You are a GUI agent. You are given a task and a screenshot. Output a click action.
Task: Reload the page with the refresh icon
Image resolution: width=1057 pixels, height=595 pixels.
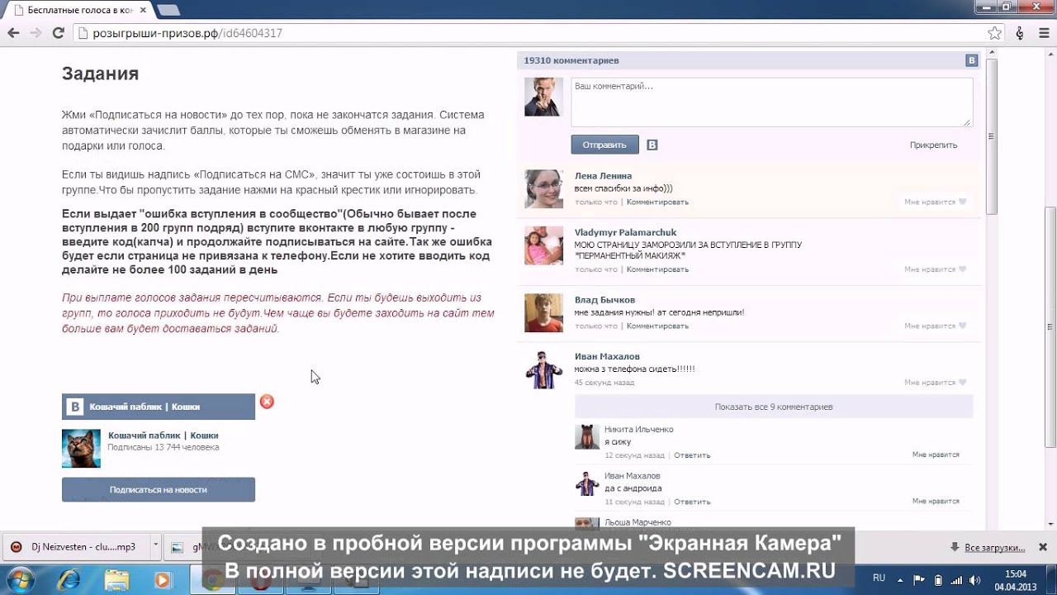pyautogui.click(x=58, y=33)
